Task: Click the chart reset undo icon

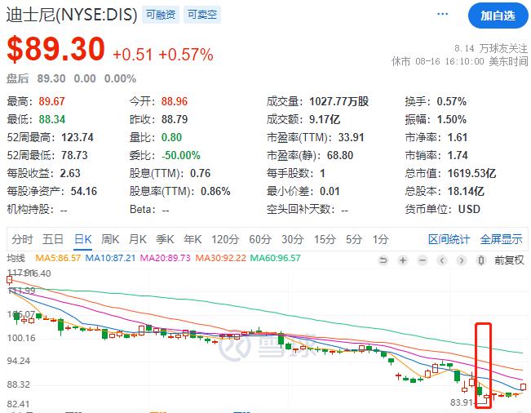Action: click(383, 260)
